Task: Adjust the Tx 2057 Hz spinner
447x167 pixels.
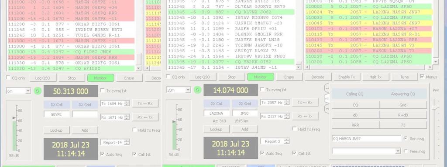Action: 287,103
